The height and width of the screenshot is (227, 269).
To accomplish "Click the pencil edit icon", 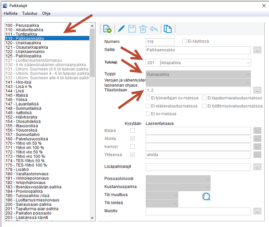I will (121, 29).
